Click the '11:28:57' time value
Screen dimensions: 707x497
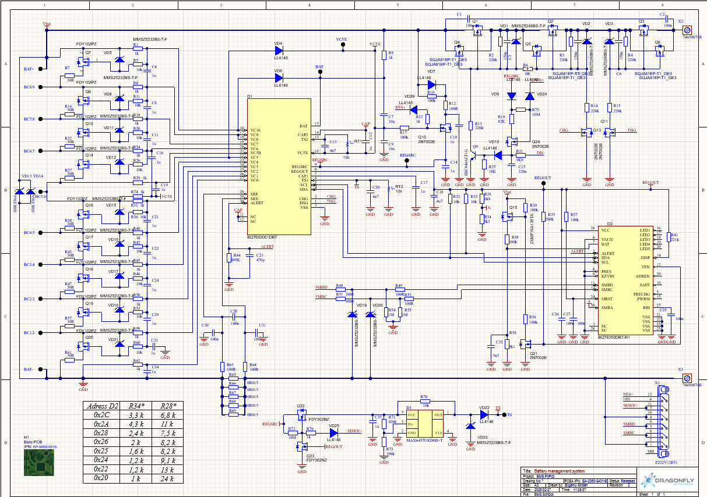579,489
